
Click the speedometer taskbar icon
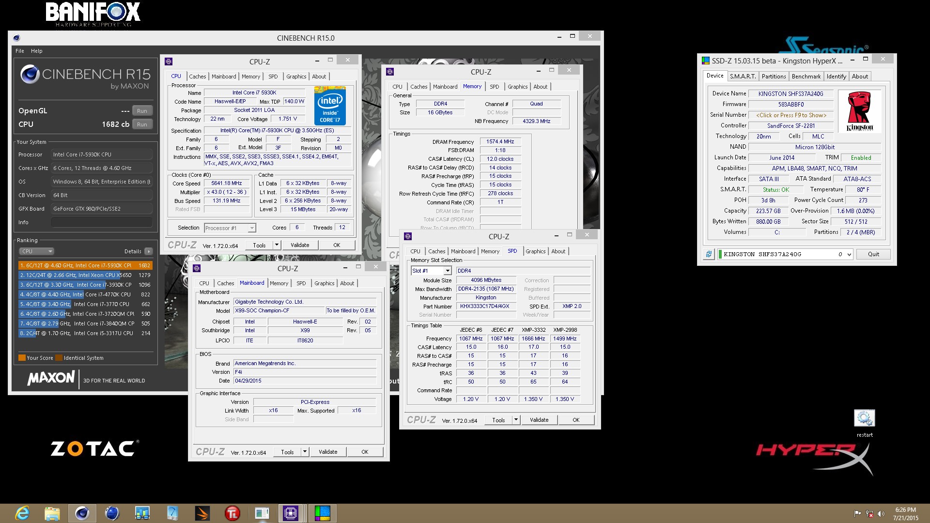click(172, 513)
